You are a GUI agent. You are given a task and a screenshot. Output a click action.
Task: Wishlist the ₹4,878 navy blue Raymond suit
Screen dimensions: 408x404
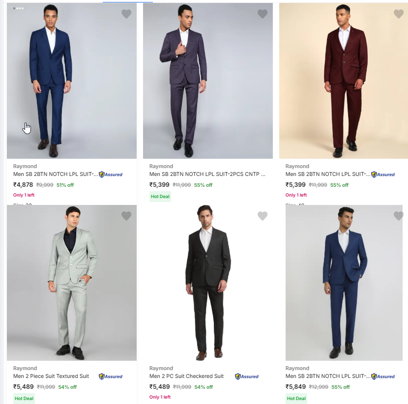126,14
